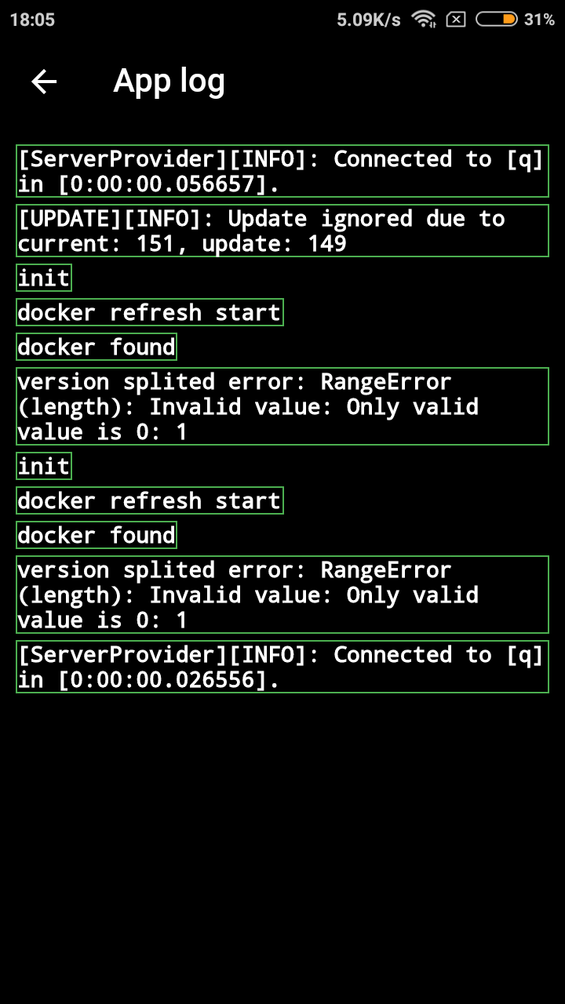Viewport: 565px width, 1004px height.
Task: Click the second docker refresh start entry
Action: (x=149, y=500)
